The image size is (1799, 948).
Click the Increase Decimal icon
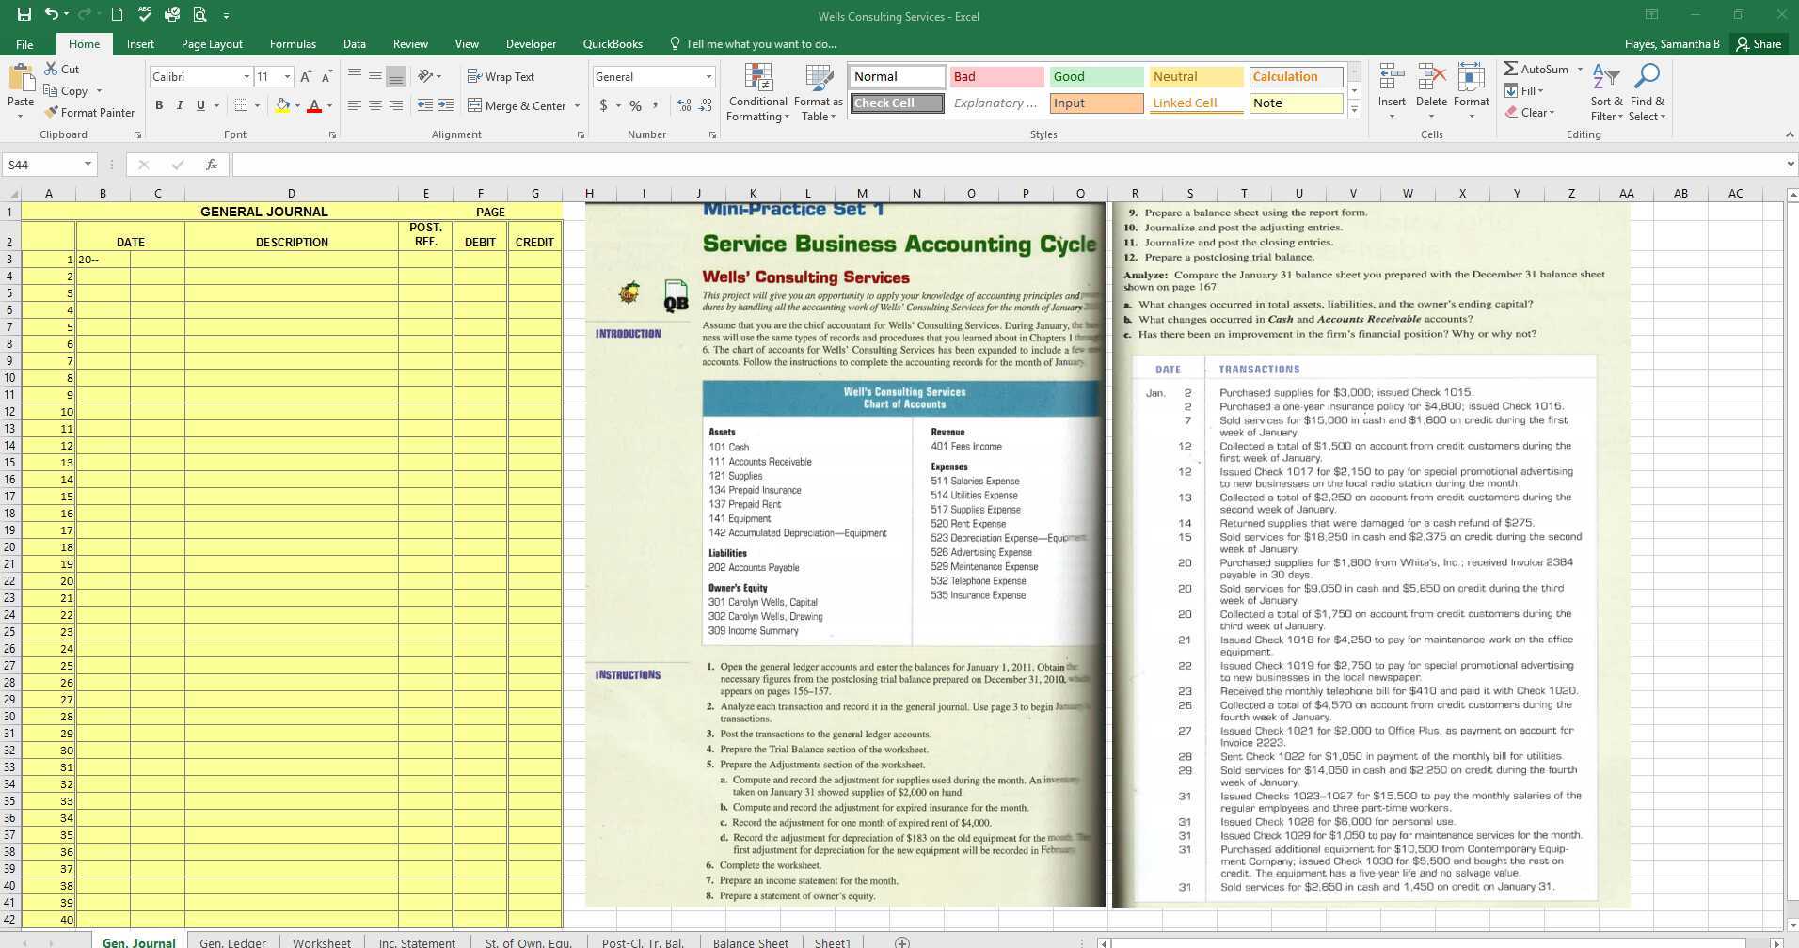(x=684, y=105)
